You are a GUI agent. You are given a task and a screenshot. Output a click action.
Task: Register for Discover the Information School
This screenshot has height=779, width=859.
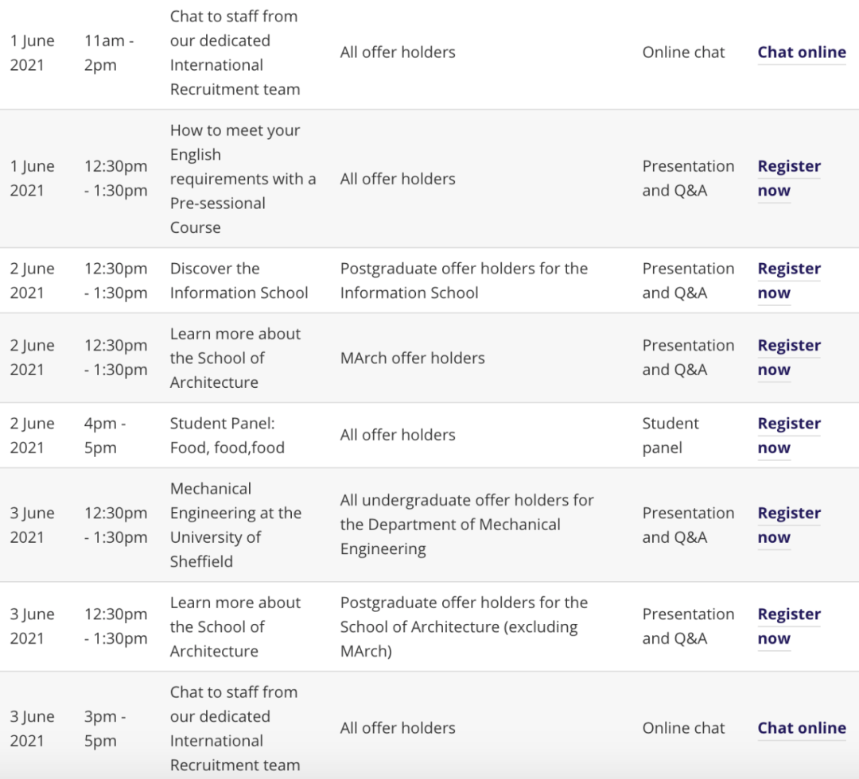788,281
